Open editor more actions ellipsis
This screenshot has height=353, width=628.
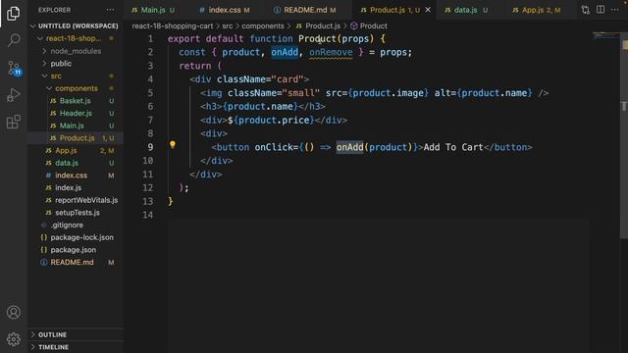point(615,10)
